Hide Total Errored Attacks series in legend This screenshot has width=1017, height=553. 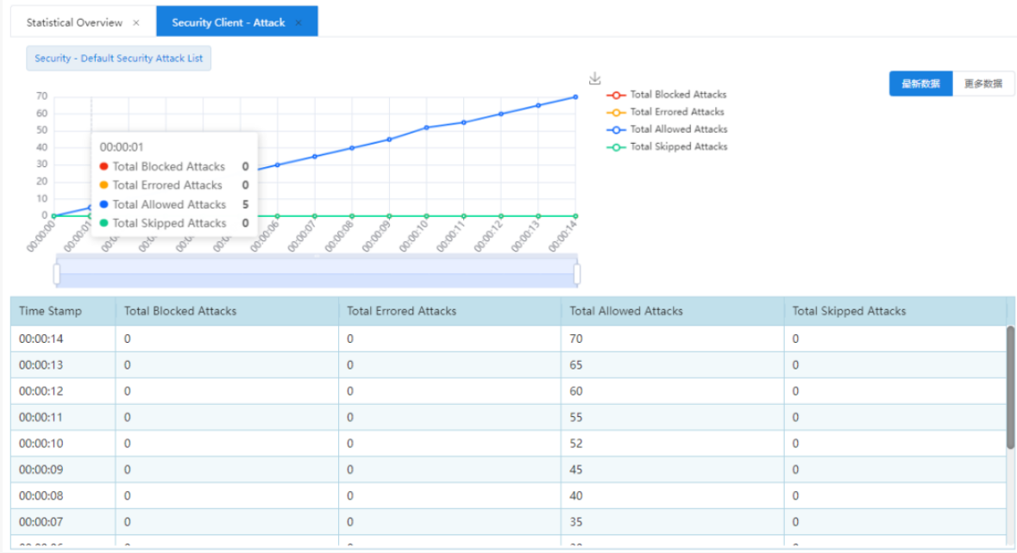tap(666, 112)
